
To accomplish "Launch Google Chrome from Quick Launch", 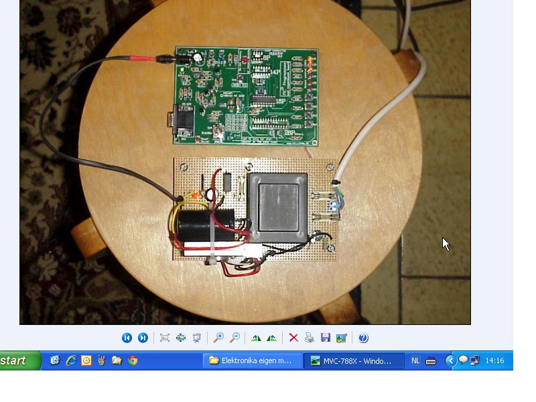I will [133, 360].
